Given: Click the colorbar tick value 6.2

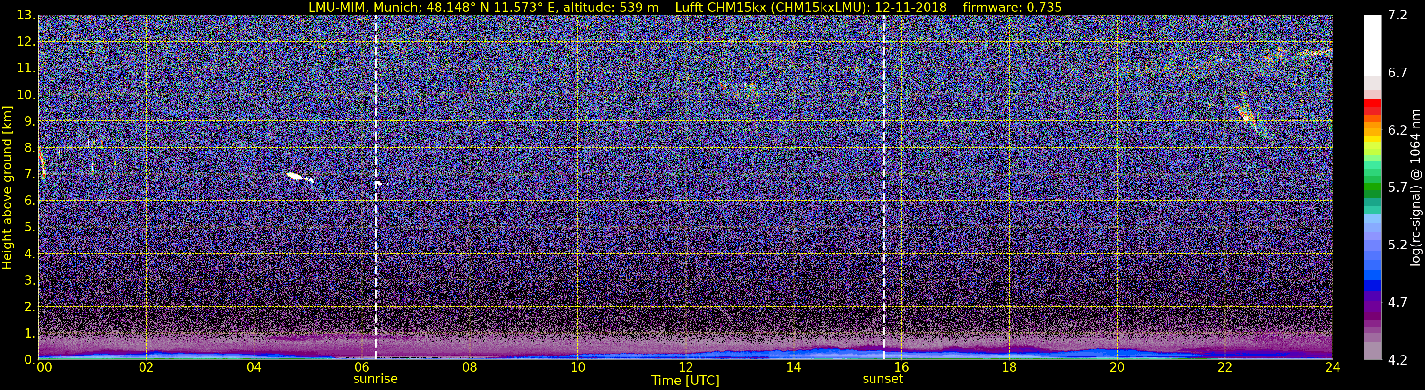Looking at the screenshot, I should coord(1398,130).
